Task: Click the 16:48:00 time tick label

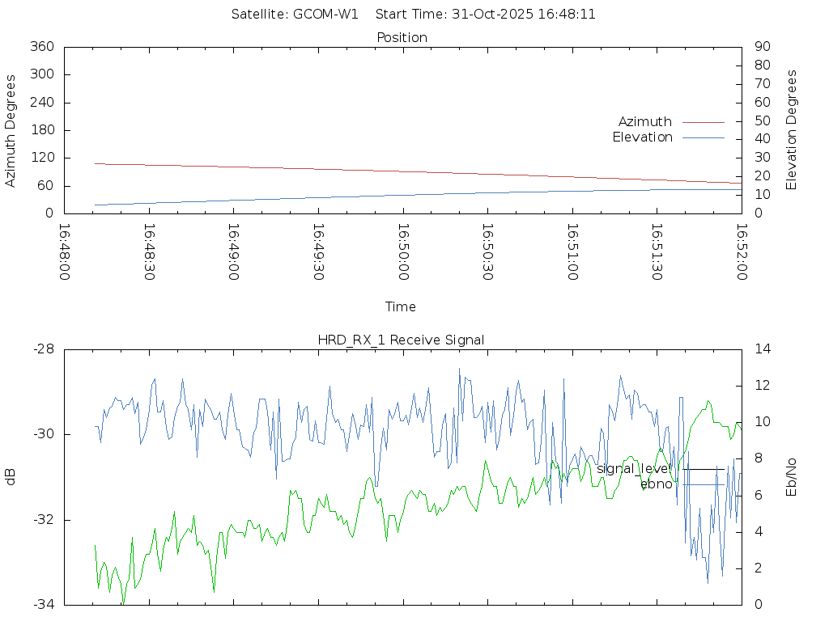Action: point(65,252)
